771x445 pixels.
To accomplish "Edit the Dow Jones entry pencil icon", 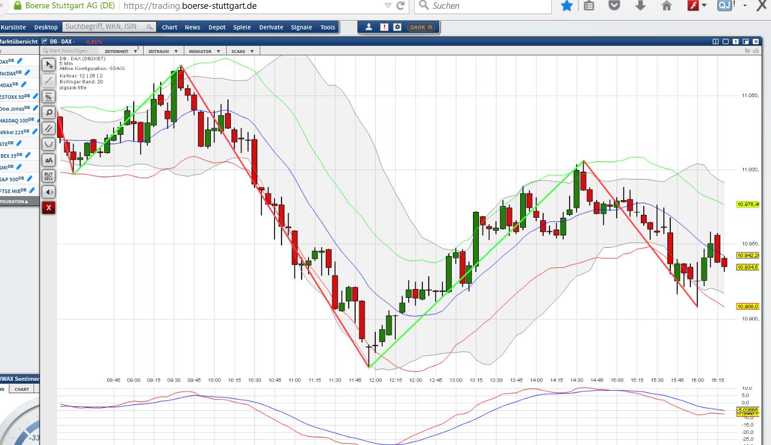I will point(35,108).
